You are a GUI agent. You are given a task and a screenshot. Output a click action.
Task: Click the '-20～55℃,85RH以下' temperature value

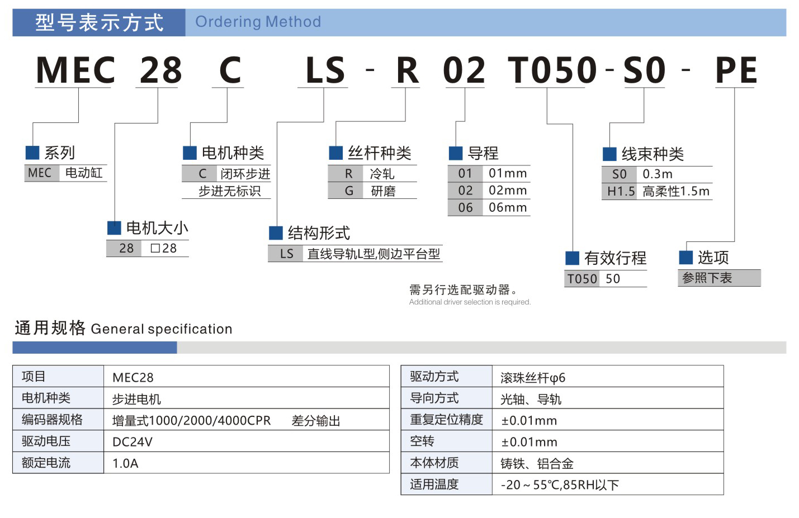click(560, 484)
